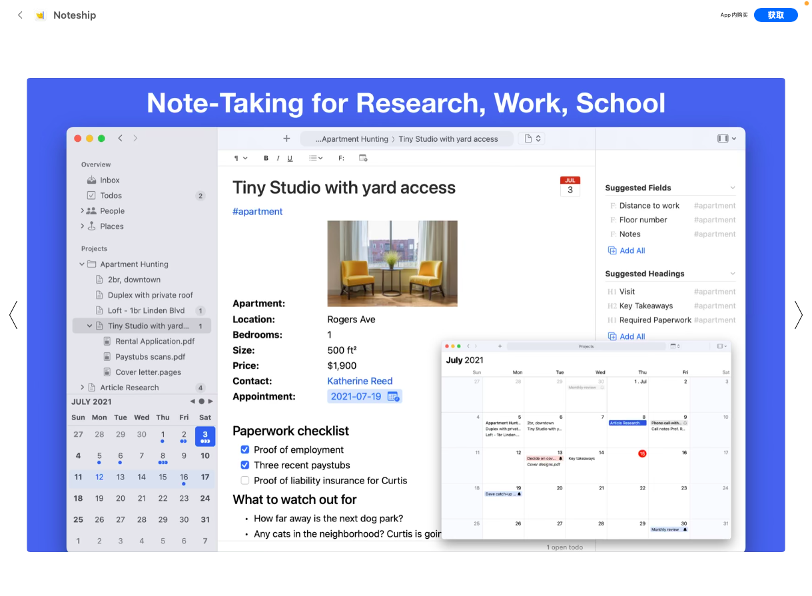Click the insert date field toolbar icon
The height and width of the screenshot is (596, 812).
point(363,158)
